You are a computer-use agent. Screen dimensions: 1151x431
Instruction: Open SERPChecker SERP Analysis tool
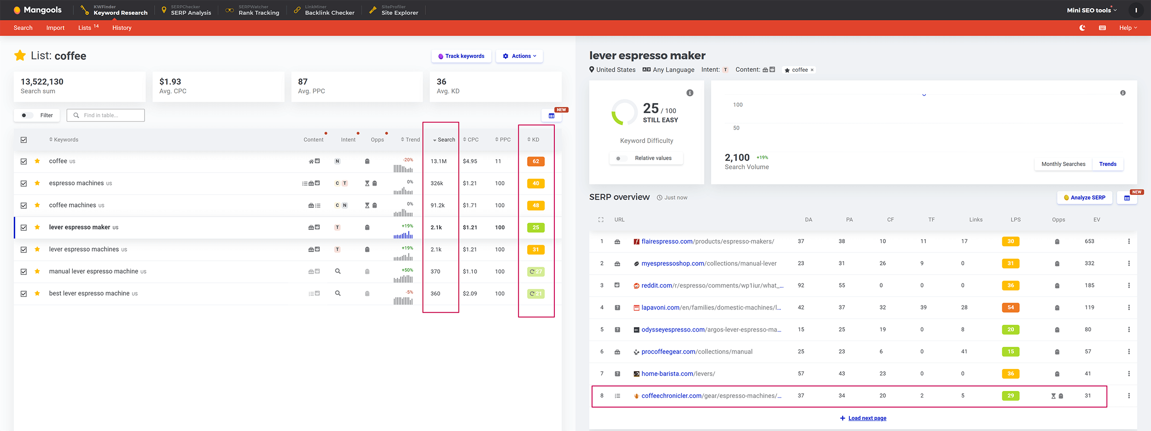pyautogui.click(x=186, y=10)
